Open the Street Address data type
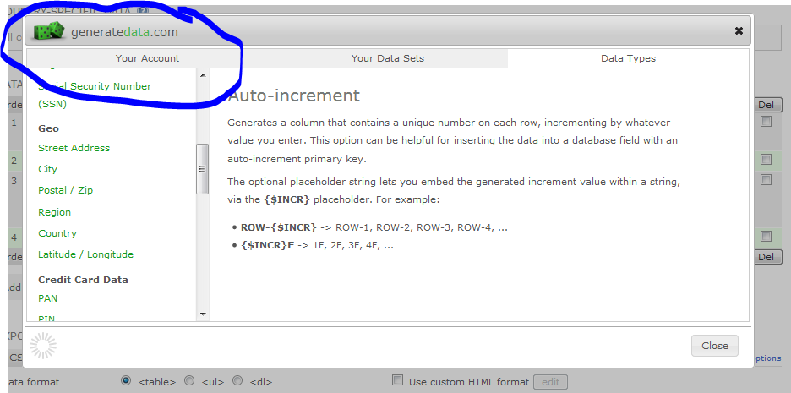 (74, 148)
